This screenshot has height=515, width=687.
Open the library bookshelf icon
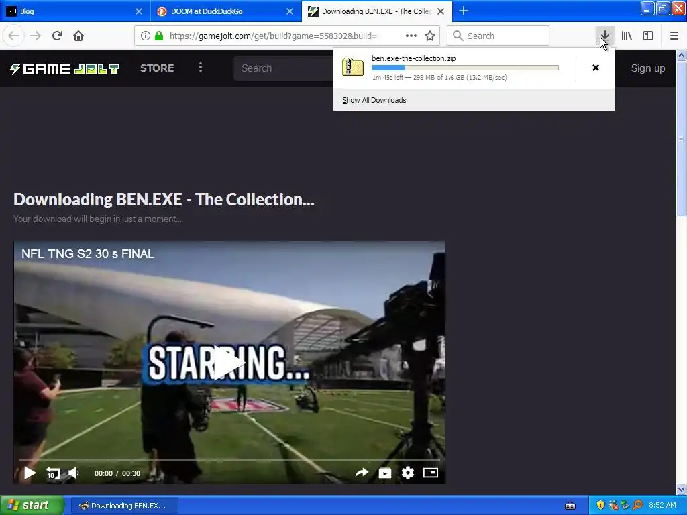coord(627,36)
